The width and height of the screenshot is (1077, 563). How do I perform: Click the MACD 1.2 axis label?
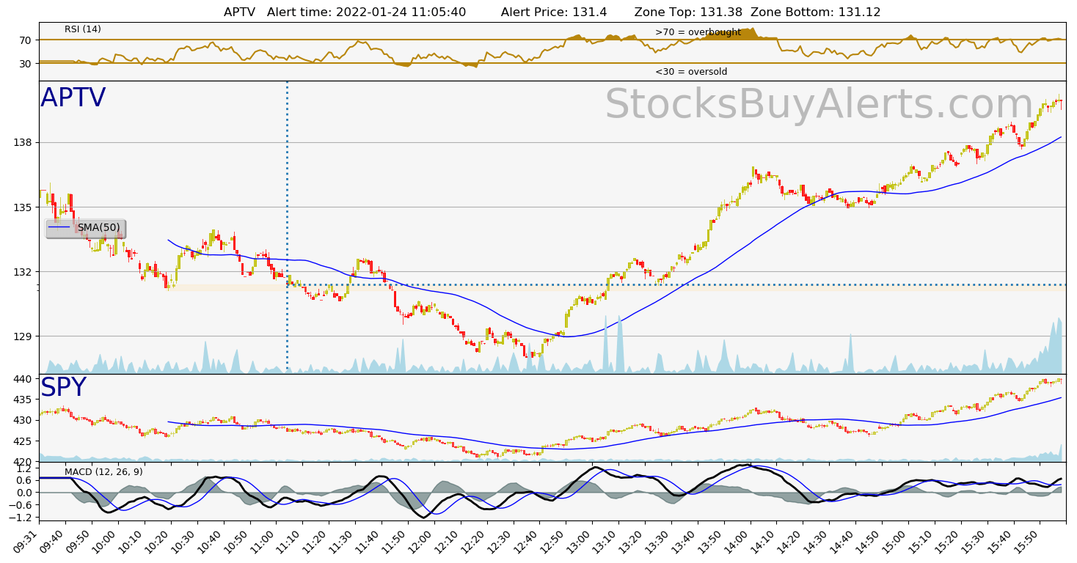[25, 468]
